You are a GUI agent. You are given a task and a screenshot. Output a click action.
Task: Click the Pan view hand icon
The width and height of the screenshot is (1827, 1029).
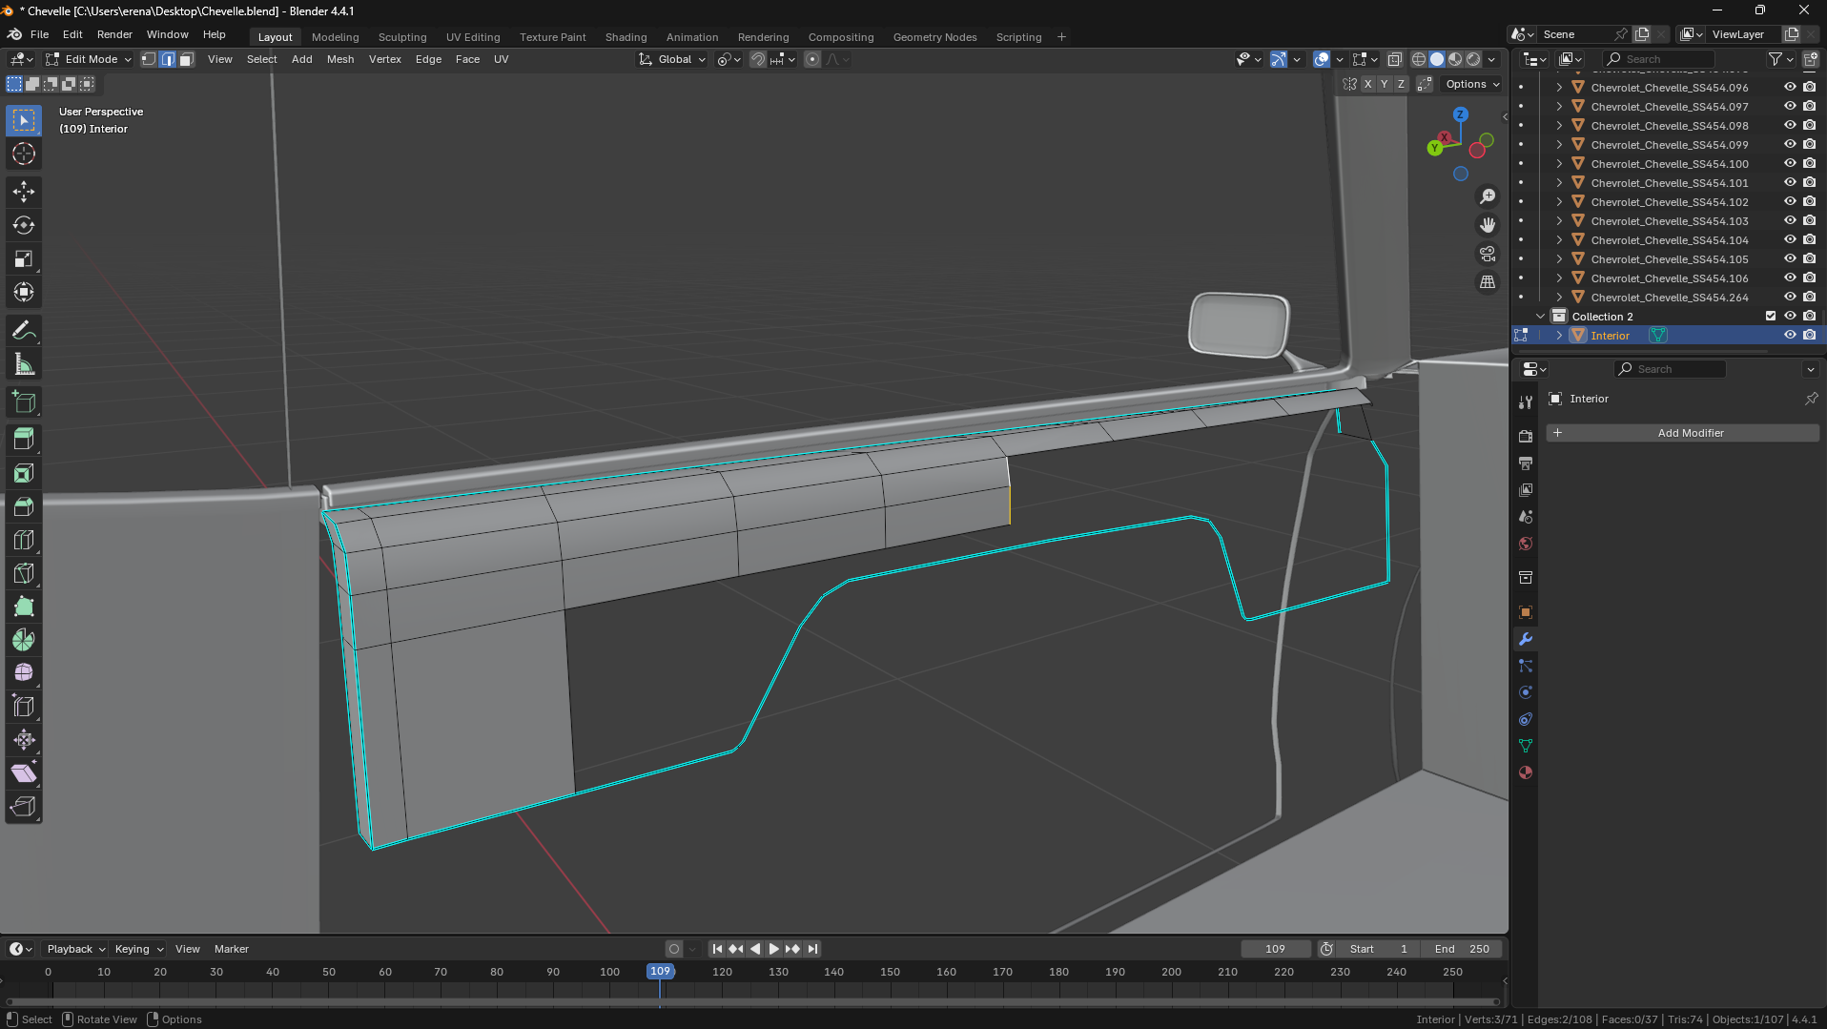[x=1488, y=225]
